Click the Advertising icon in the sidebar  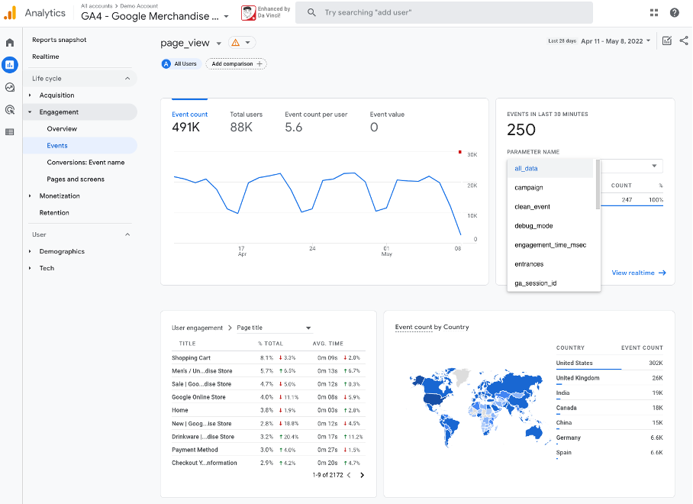[9, 110]
